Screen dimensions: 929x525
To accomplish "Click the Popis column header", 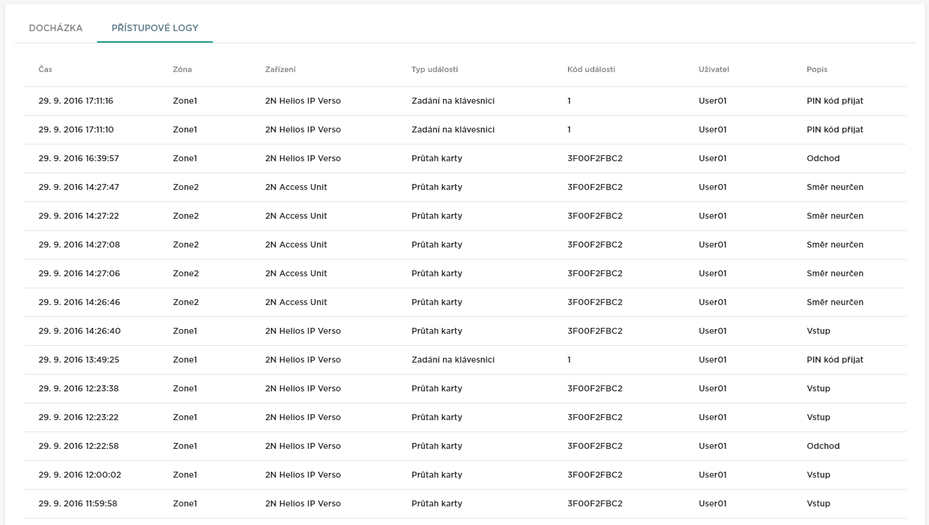I will [817, 70].
